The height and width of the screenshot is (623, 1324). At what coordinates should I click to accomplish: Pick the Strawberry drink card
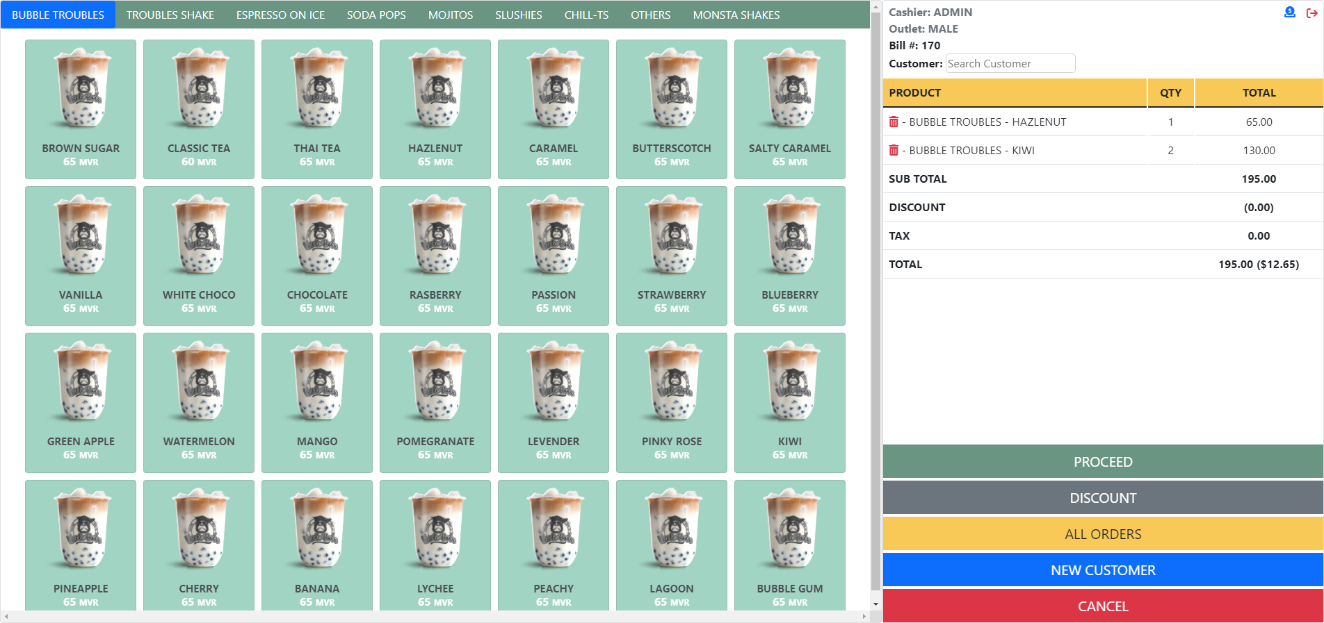(671, 256)
